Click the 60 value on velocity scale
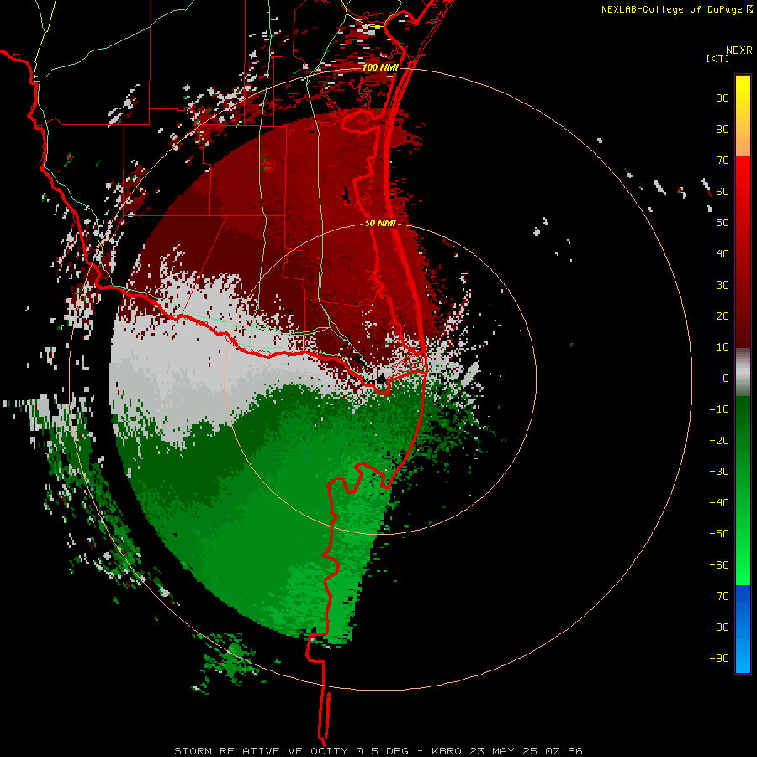This screenshot has height=757, width=757. pos(723,191)
